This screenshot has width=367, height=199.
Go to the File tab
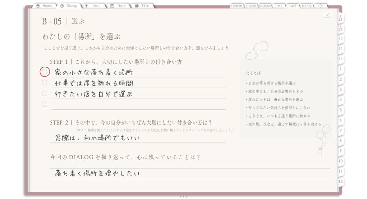142,6
